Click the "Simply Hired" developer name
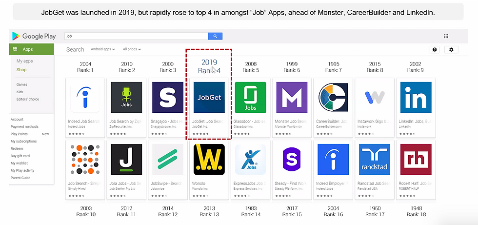This screenshot has height=225, width=478. click(77, 189)
